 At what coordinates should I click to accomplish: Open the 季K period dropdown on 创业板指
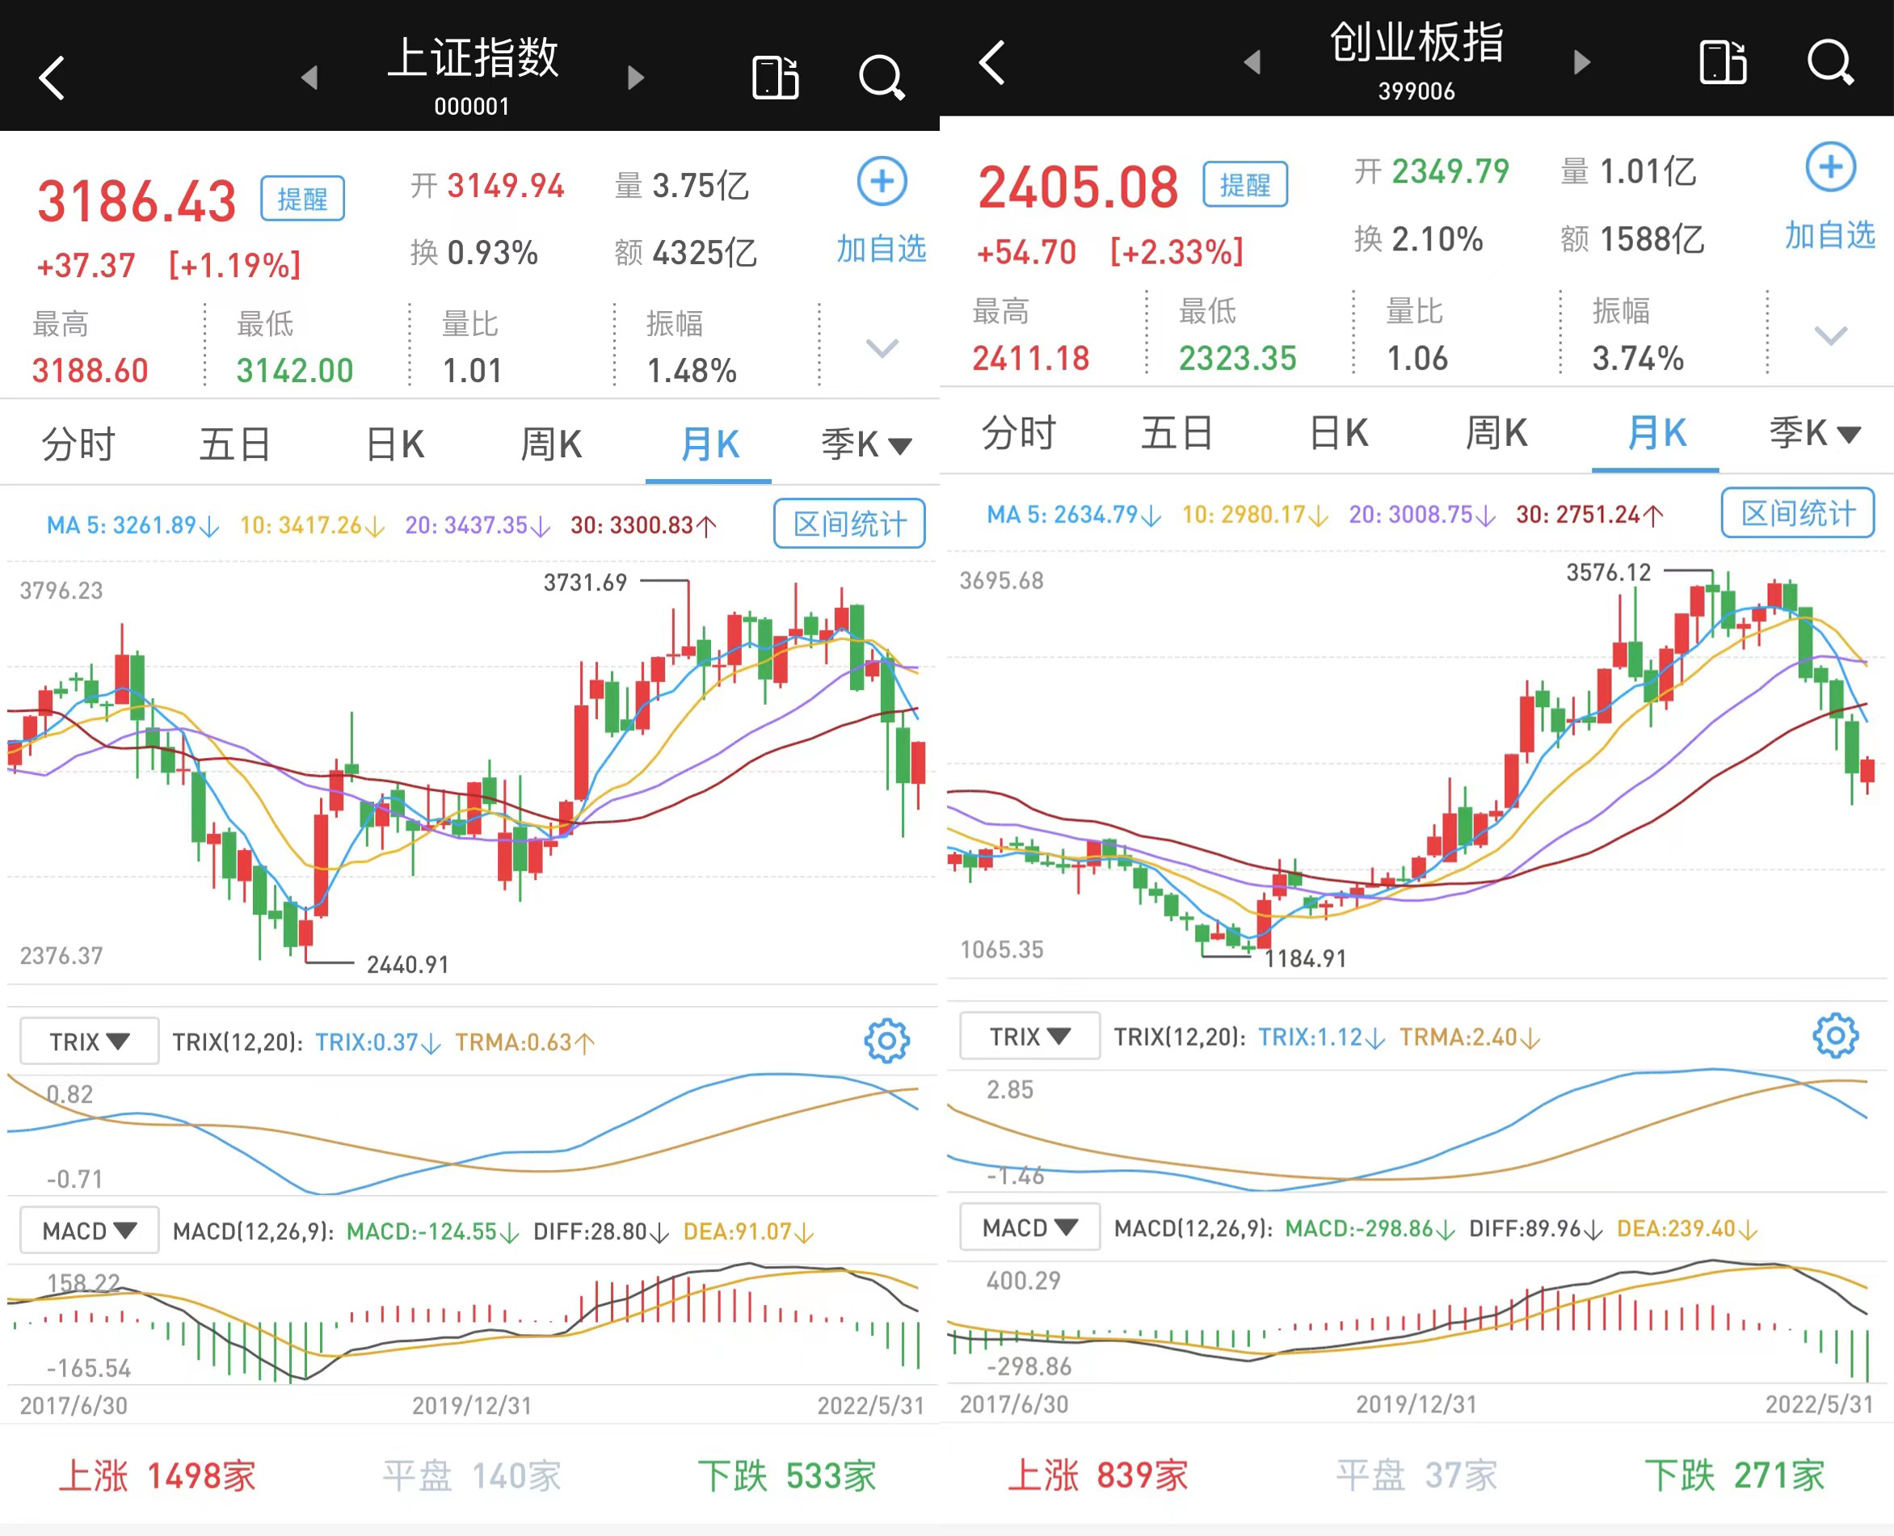pyautogui.click(x=1813, y=434)
